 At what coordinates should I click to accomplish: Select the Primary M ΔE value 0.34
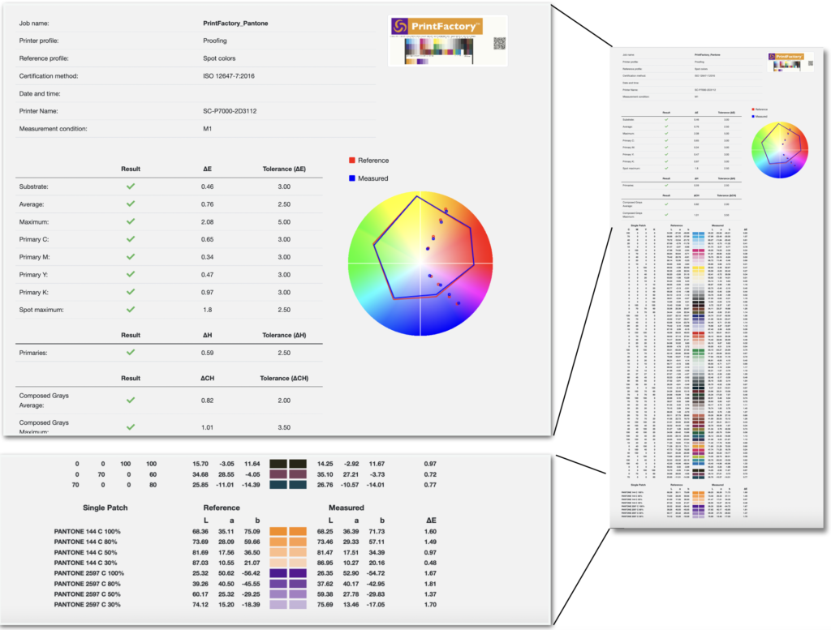click(207, 257)
